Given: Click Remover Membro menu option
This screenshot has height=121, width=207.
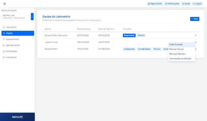Looking at the screenshot, I should pos(177,54).
